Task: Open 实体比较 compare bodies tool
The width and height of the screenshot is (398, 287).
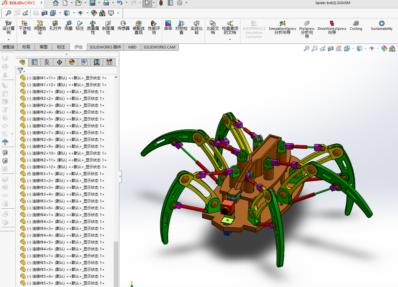Action: tap(197, 27)
